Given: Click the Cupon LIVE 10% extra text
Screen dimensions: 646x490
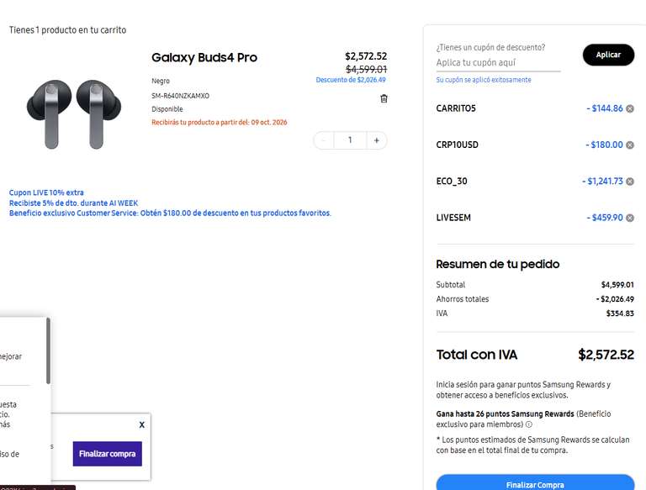Looking at the screenshot, I should [46, 192].
